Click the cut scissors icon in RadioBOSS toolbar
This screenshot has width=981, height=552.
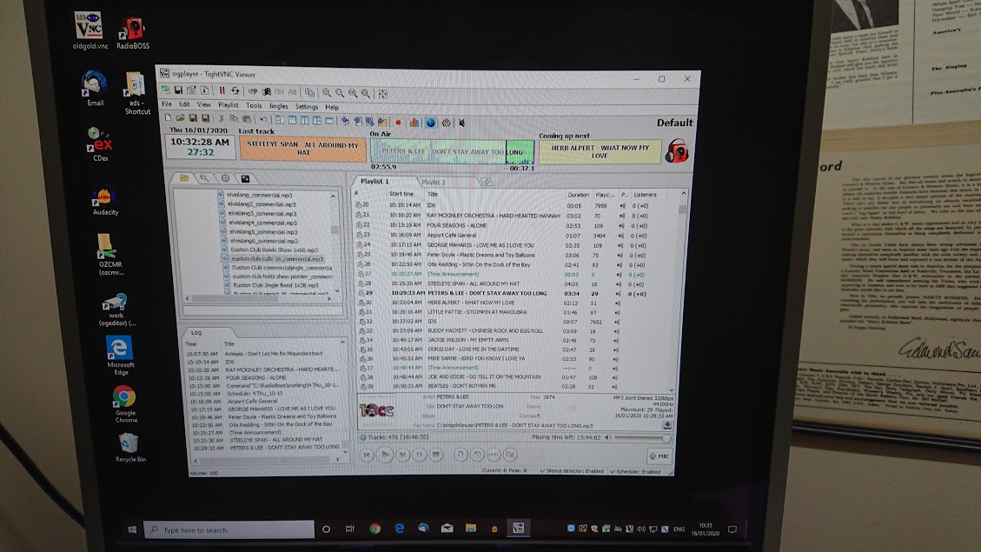point(221,119)
